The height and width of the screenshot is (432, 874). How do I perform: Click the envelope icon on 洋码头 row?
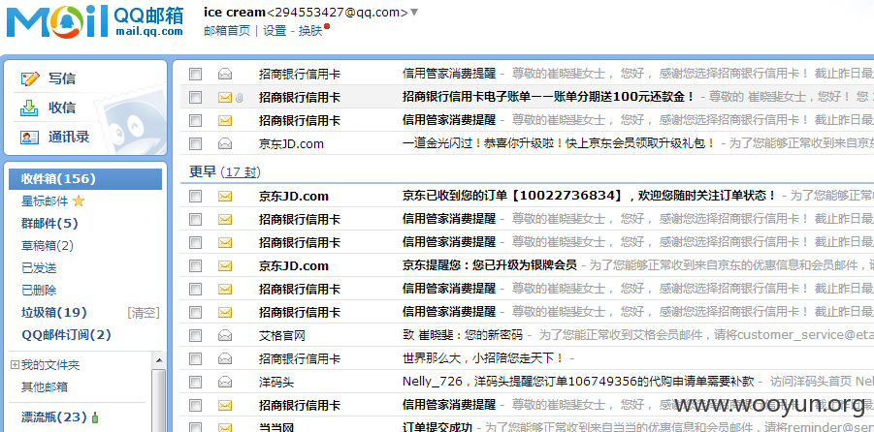point(225,382)
